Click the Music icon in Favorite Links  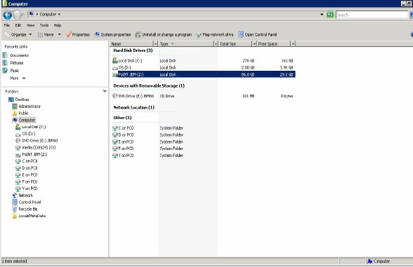[x=5, y=70]
